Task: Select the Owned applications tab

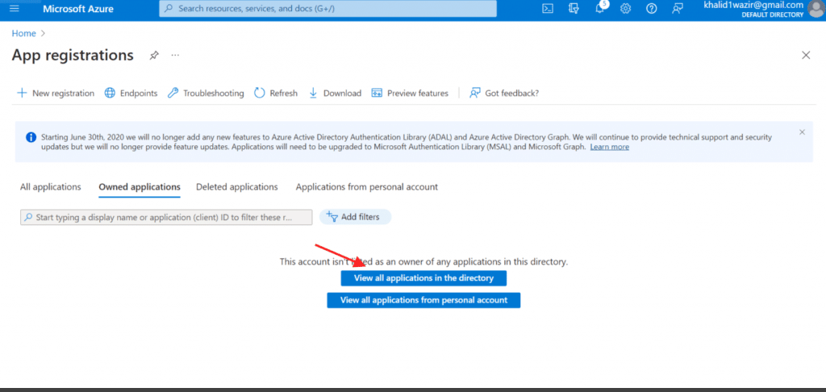Action: [x=140, y=187]
